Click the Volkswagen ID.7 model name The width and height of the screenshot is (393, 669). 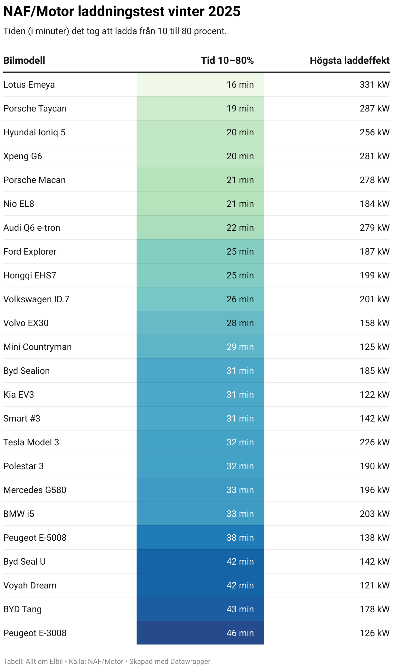pyautogui.click(x=36, y=299)
